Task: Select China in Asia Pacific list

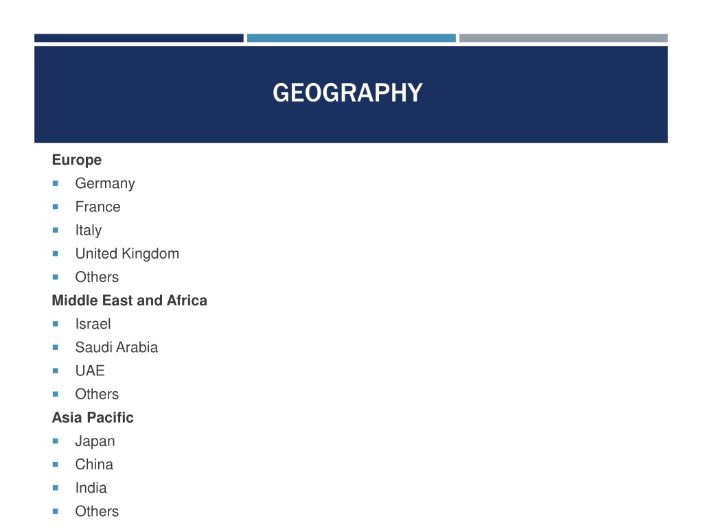Action: (x=94, y=465)
